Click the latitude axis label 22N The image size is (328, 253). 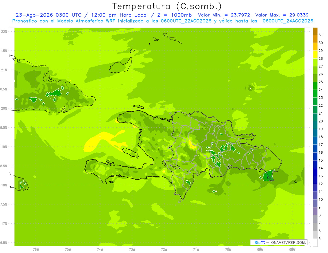[x=5, y=31]
